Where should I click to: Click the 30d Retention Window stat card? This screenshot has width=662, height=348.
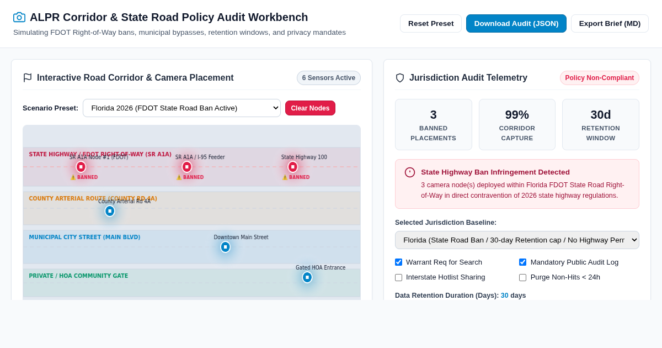coord(601,125)
